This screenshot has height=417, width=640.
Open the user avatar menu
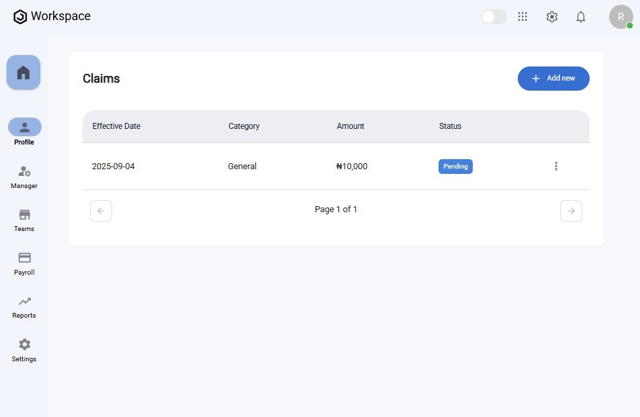(621, 17)
